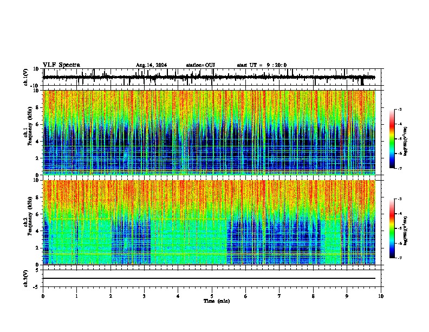Click the '4' tick on the time axis

pos(178,296)
